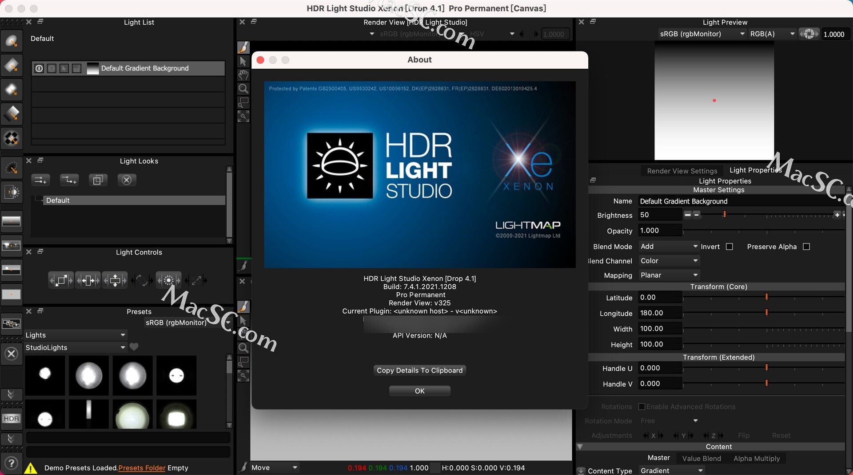The image size is (853, 475).
Task: Click the Presets Folder link
Action: pos(142,468)
